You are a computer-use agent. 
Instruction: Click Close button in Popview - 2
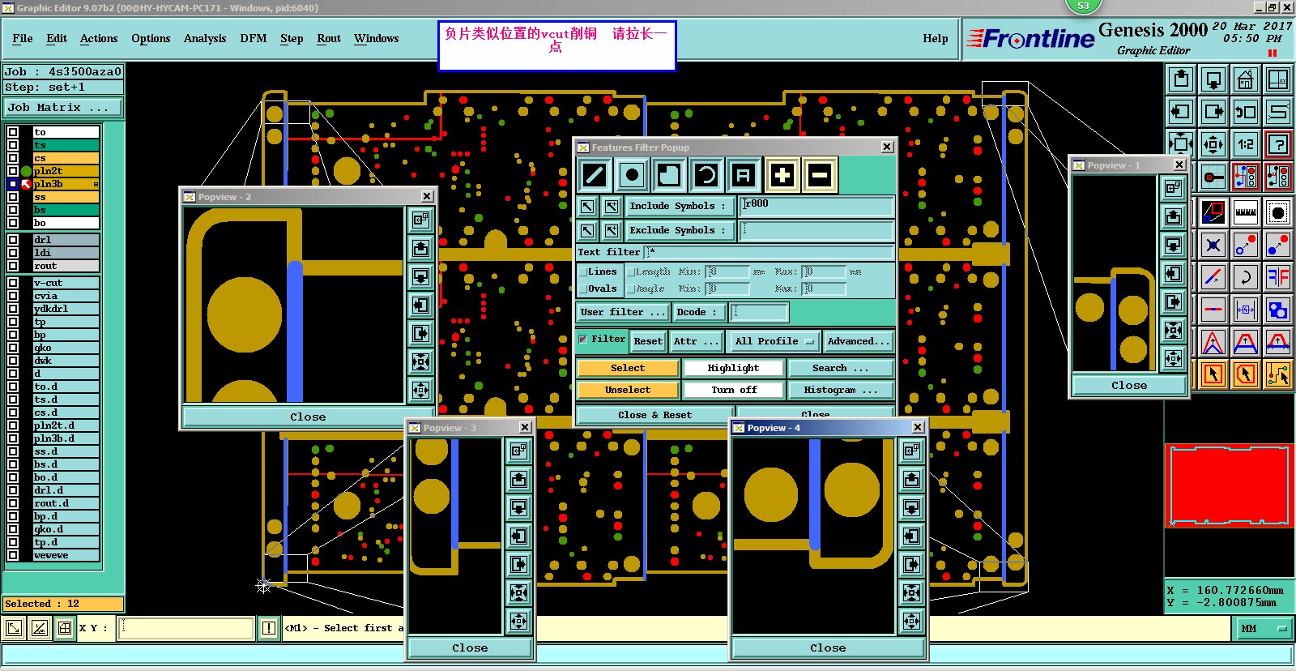308,417
